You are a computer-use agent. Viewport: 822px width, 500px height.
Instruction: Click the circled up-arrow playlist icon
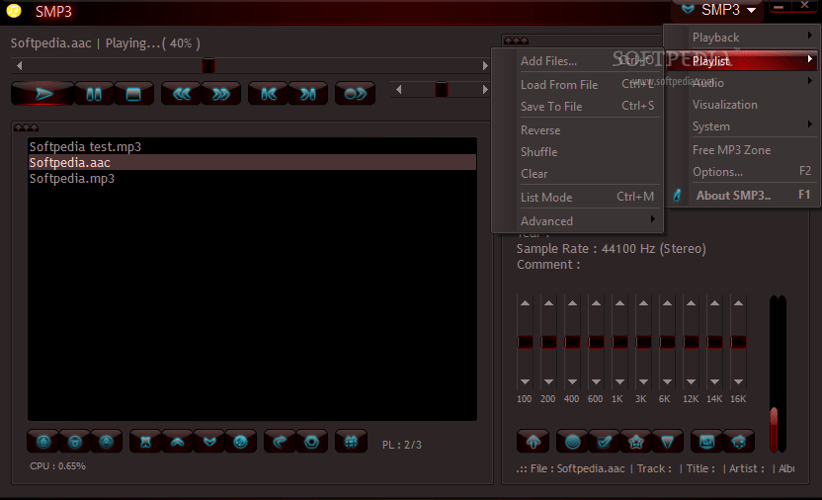(x=43, y=442)
